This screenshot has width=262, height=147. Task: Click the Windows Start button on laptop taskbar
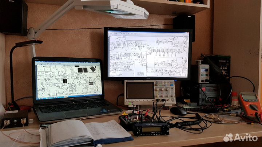37,98
